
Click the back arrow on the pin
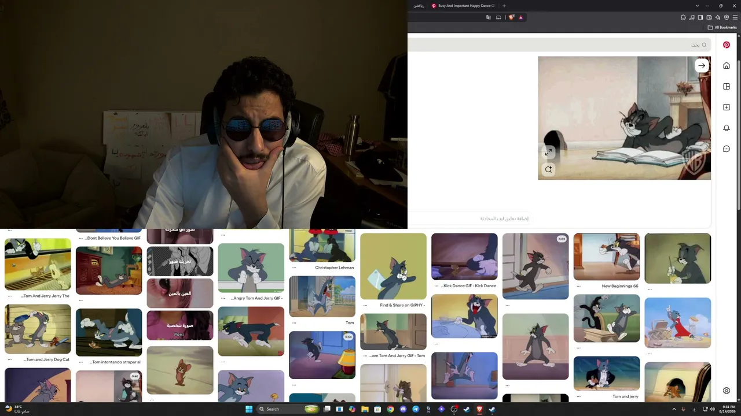pyautogui.click(x=702, y=65)
